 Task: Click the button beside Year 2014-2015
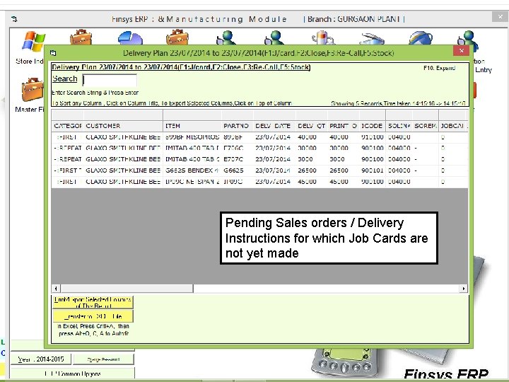103,359
